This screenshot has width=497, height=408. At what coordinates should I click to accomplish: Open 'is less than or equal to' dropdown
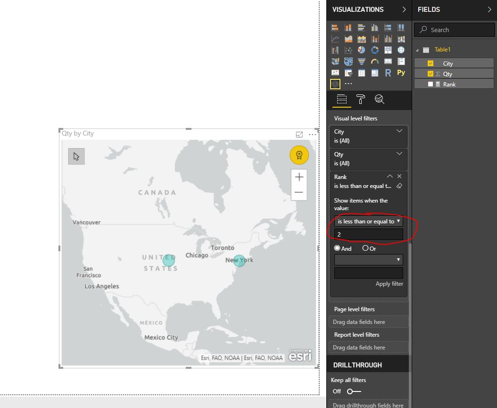point(369,221)
